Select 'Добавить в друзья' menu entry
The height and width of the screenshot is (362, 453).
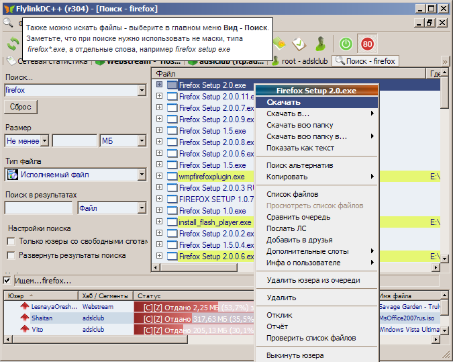317,240
